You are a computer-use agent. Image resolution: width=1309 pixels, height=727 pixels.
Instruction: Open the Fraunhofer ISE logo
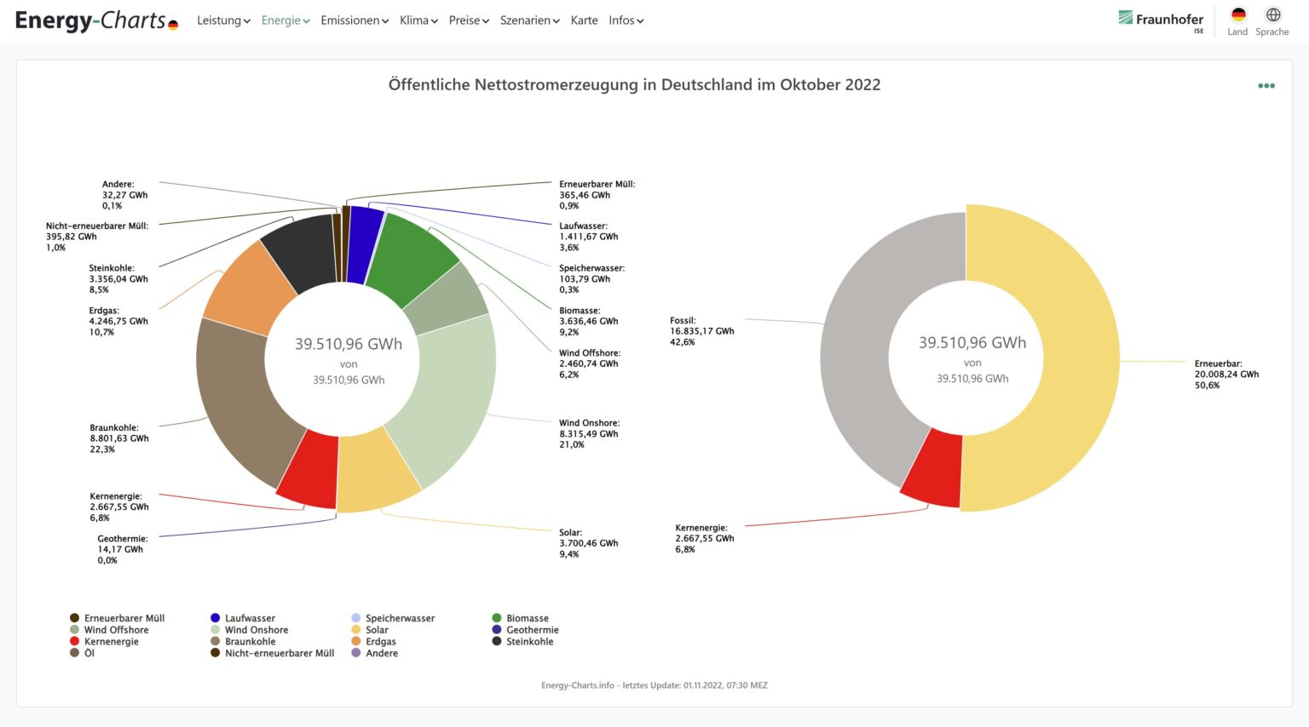pyautogui.click(x=1161, y=20)
